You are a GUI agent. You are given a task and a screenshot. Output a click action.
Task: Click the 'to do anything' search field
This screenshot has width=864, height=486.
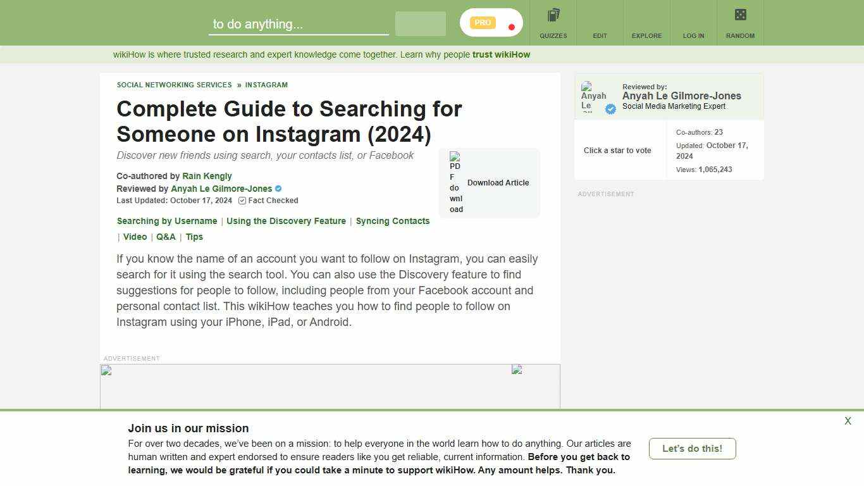(297, 24)
